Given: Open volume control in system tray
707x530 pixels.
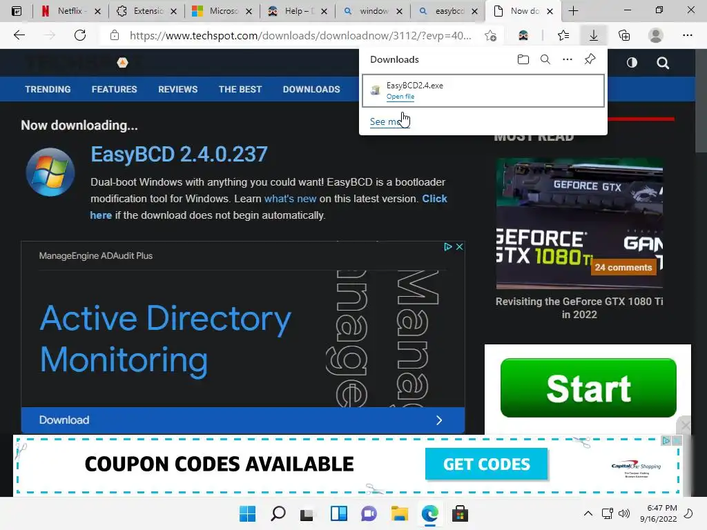Looking at the screenshot, I should point(623,513).
